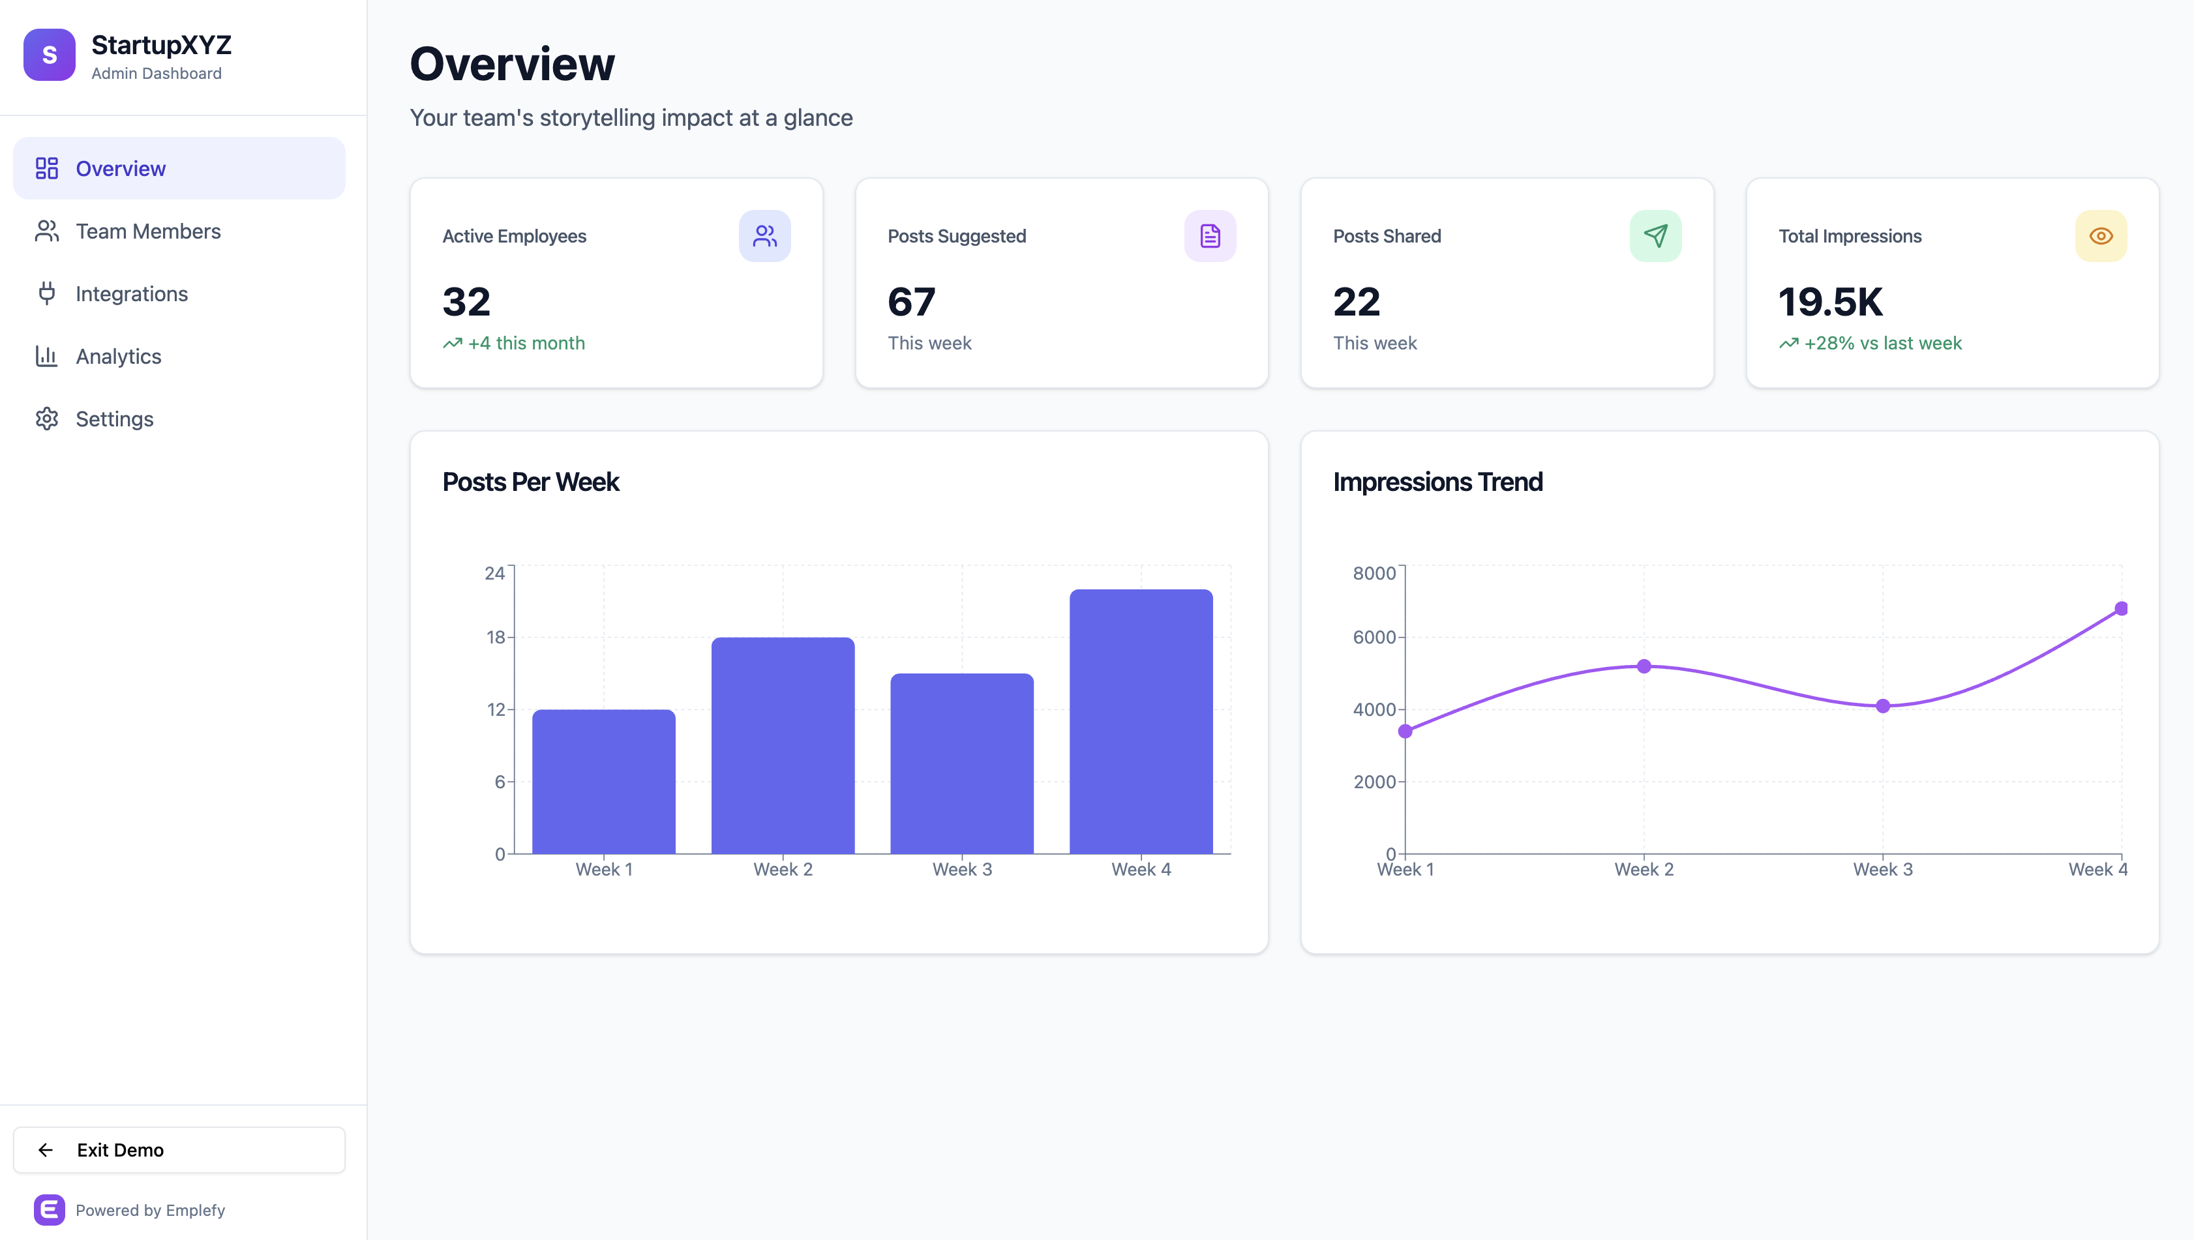2194x1240 pixels.
Task: Click the Powered by Emplefy link
Action: click(x=151, y=1209)
